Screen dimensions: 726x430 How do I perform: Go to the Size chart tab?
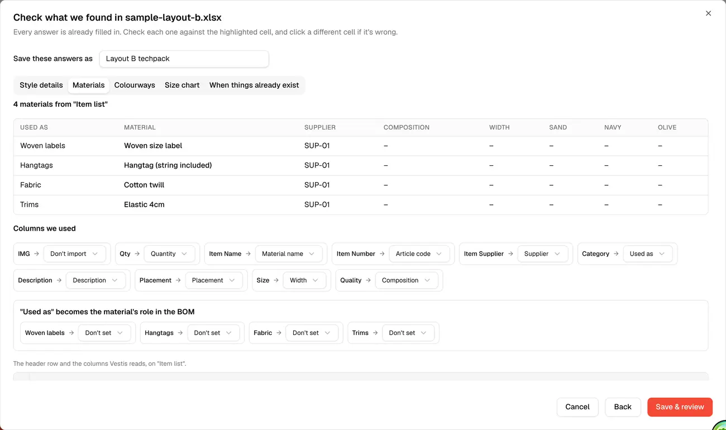182,85
